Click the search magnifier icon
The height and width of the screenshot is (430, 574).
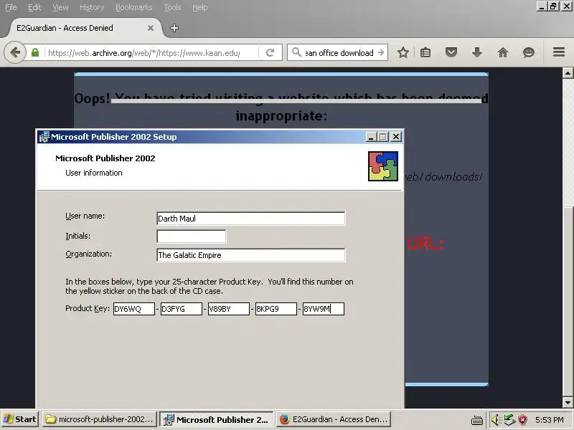point(296,52)
